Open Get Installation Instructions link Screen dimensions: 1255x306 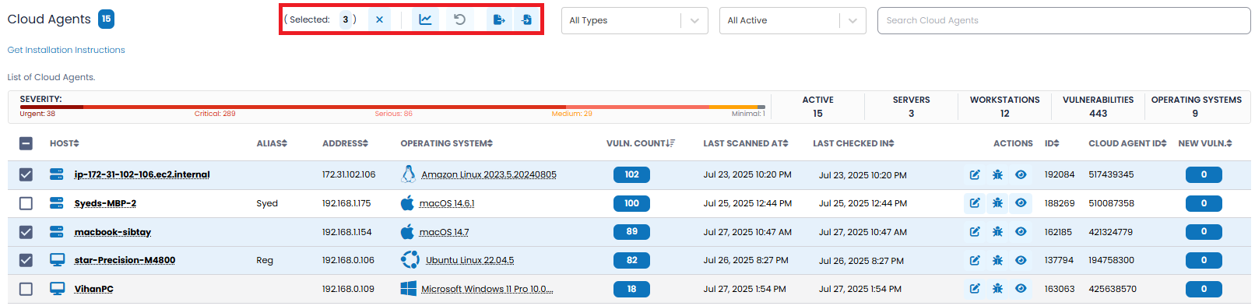tap(66, 50)
